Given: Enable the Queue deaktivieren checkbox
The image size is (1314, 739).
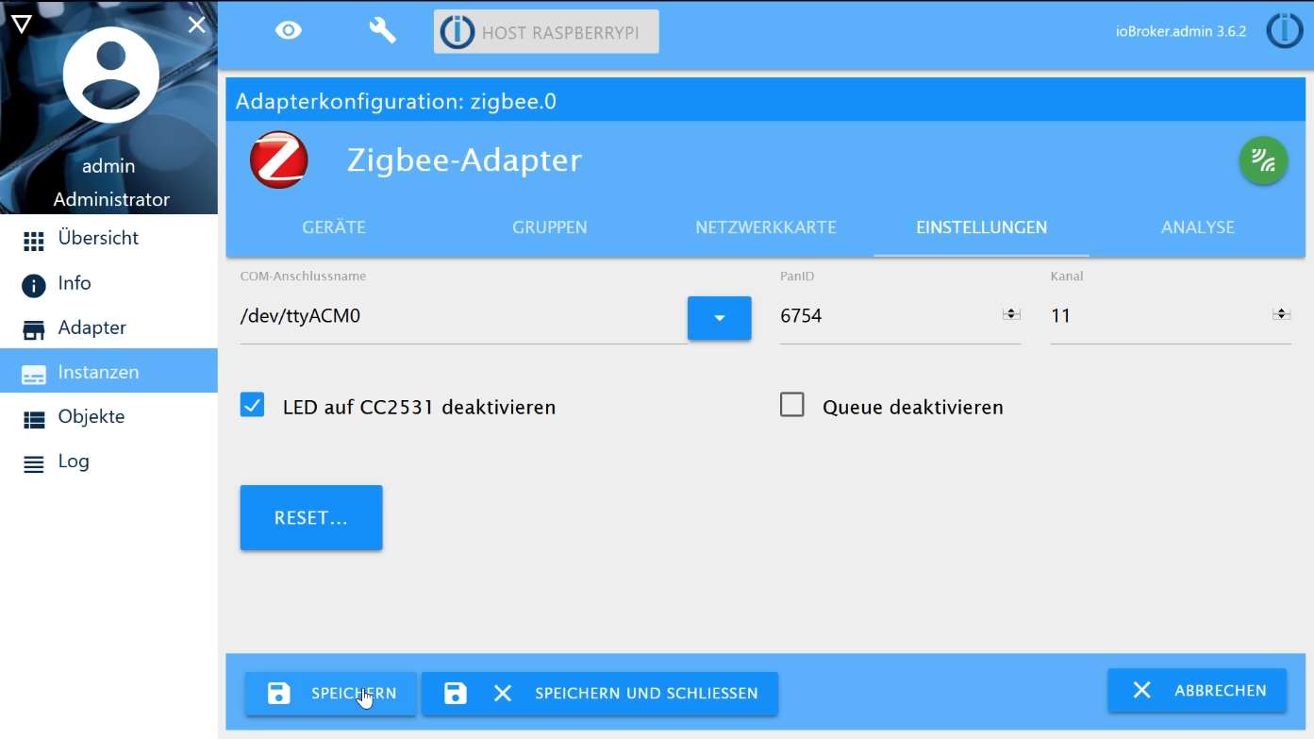Looking at the screenshot, I should tap(792, 406).
